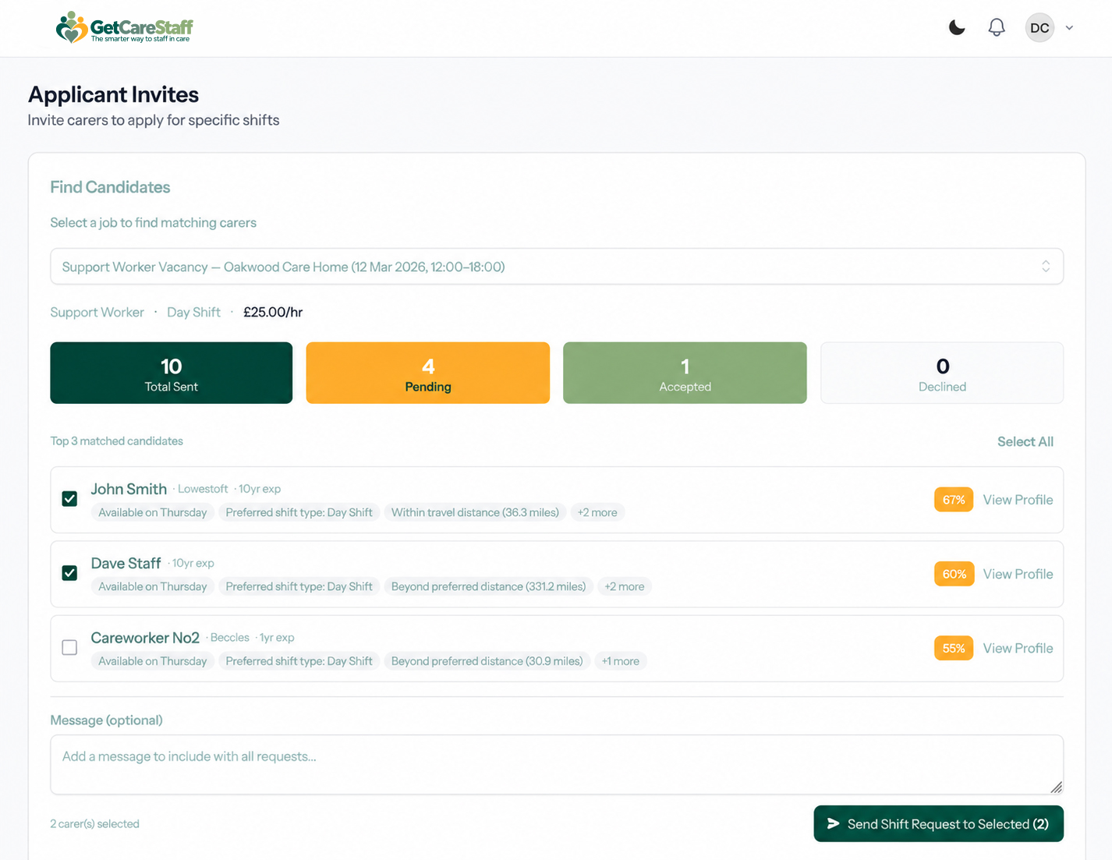The height and width of the screenshot is (860, 1112).
Task: Click 'Within travel distance (36.3 miles)' tag
Action: tap(475, 512)
